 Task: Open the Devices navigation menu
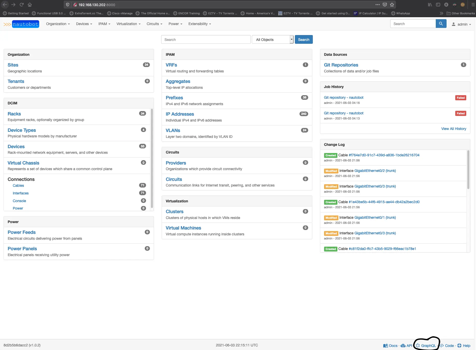[84, 24]
